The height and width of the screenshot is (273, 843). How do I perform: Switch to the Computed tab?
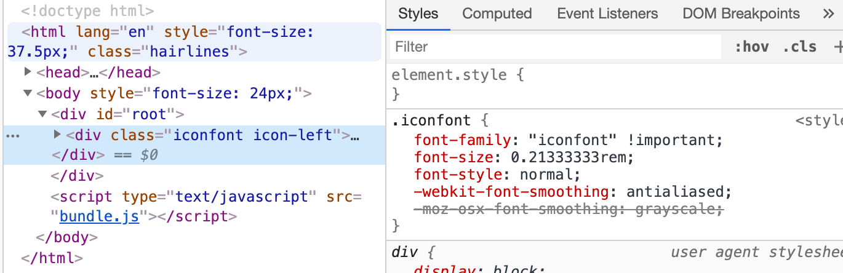point(497,14)
